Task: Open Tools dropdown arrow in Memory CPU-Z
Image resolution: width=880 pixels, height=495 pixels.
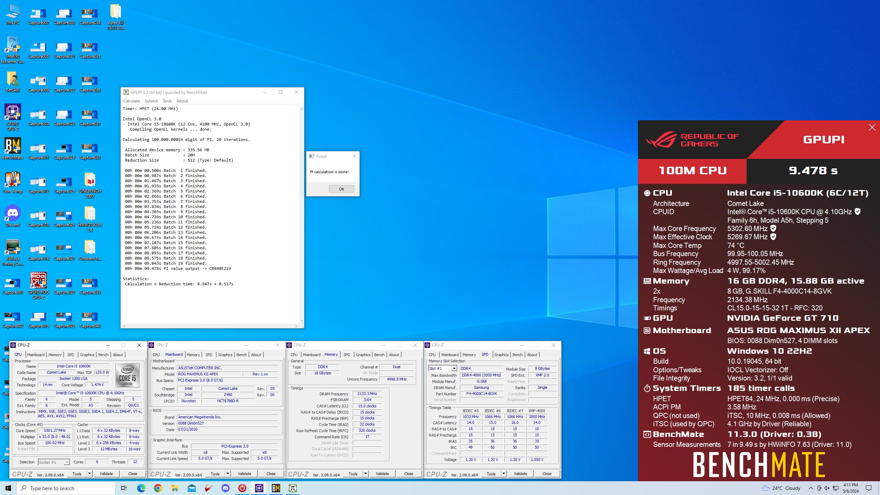Action: 365,474
